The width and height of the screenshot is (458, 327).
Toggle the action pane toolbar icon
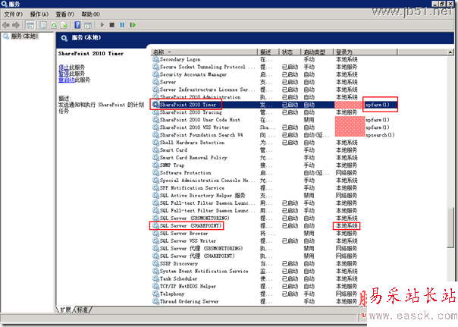pos(88,25)
